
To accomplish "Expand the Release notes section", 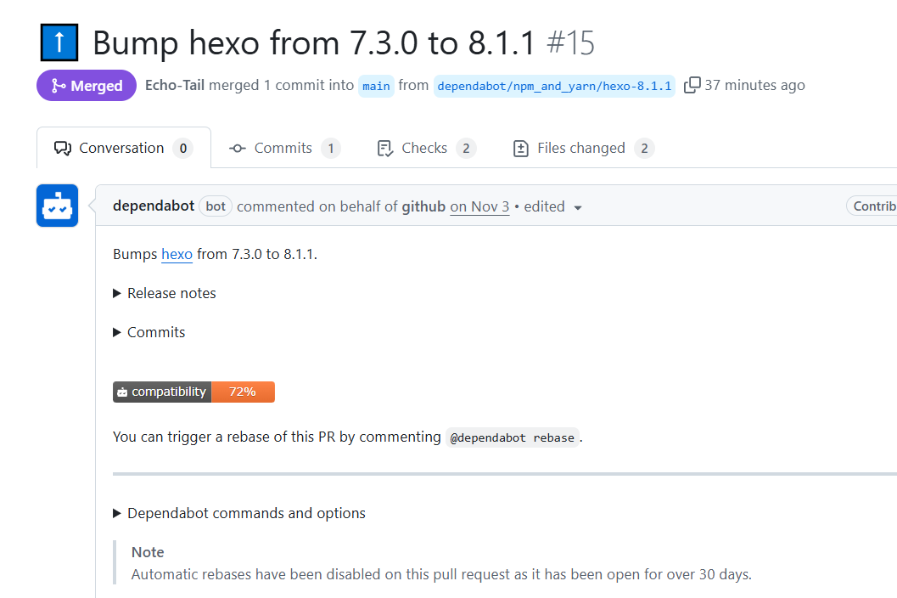I will coord(165,293).
